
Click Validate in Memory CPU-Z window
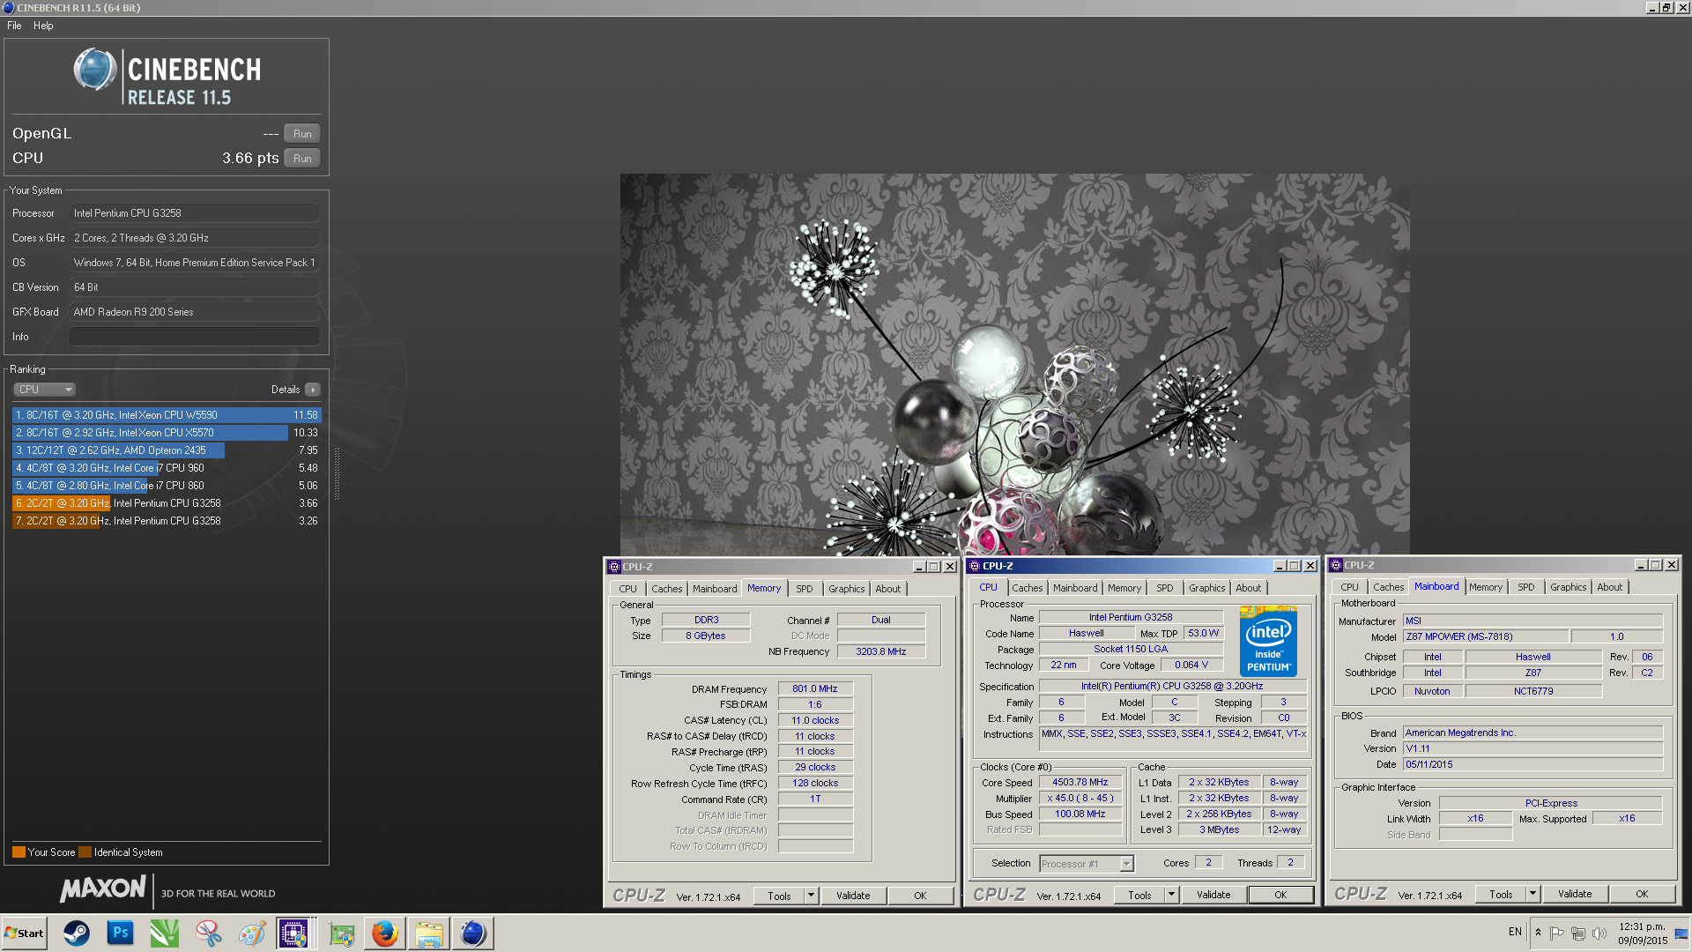[853, 896]
